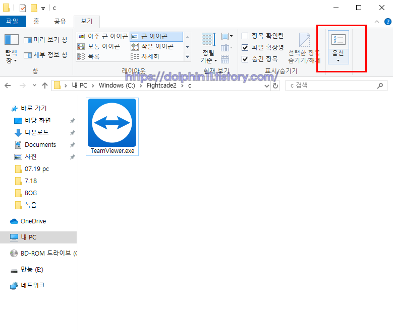Click the properties quick access icon
393x332 pixels.
23,8
